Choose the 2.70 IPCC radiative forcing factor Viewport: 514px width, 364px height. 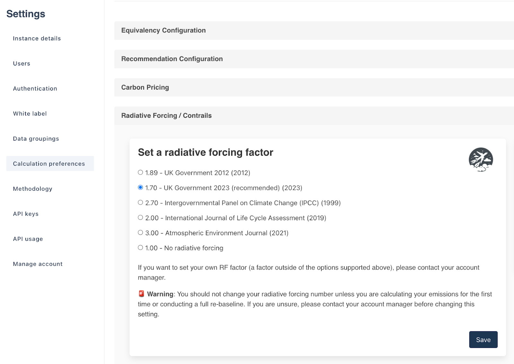pyautogui.click(x=140, y=203)
